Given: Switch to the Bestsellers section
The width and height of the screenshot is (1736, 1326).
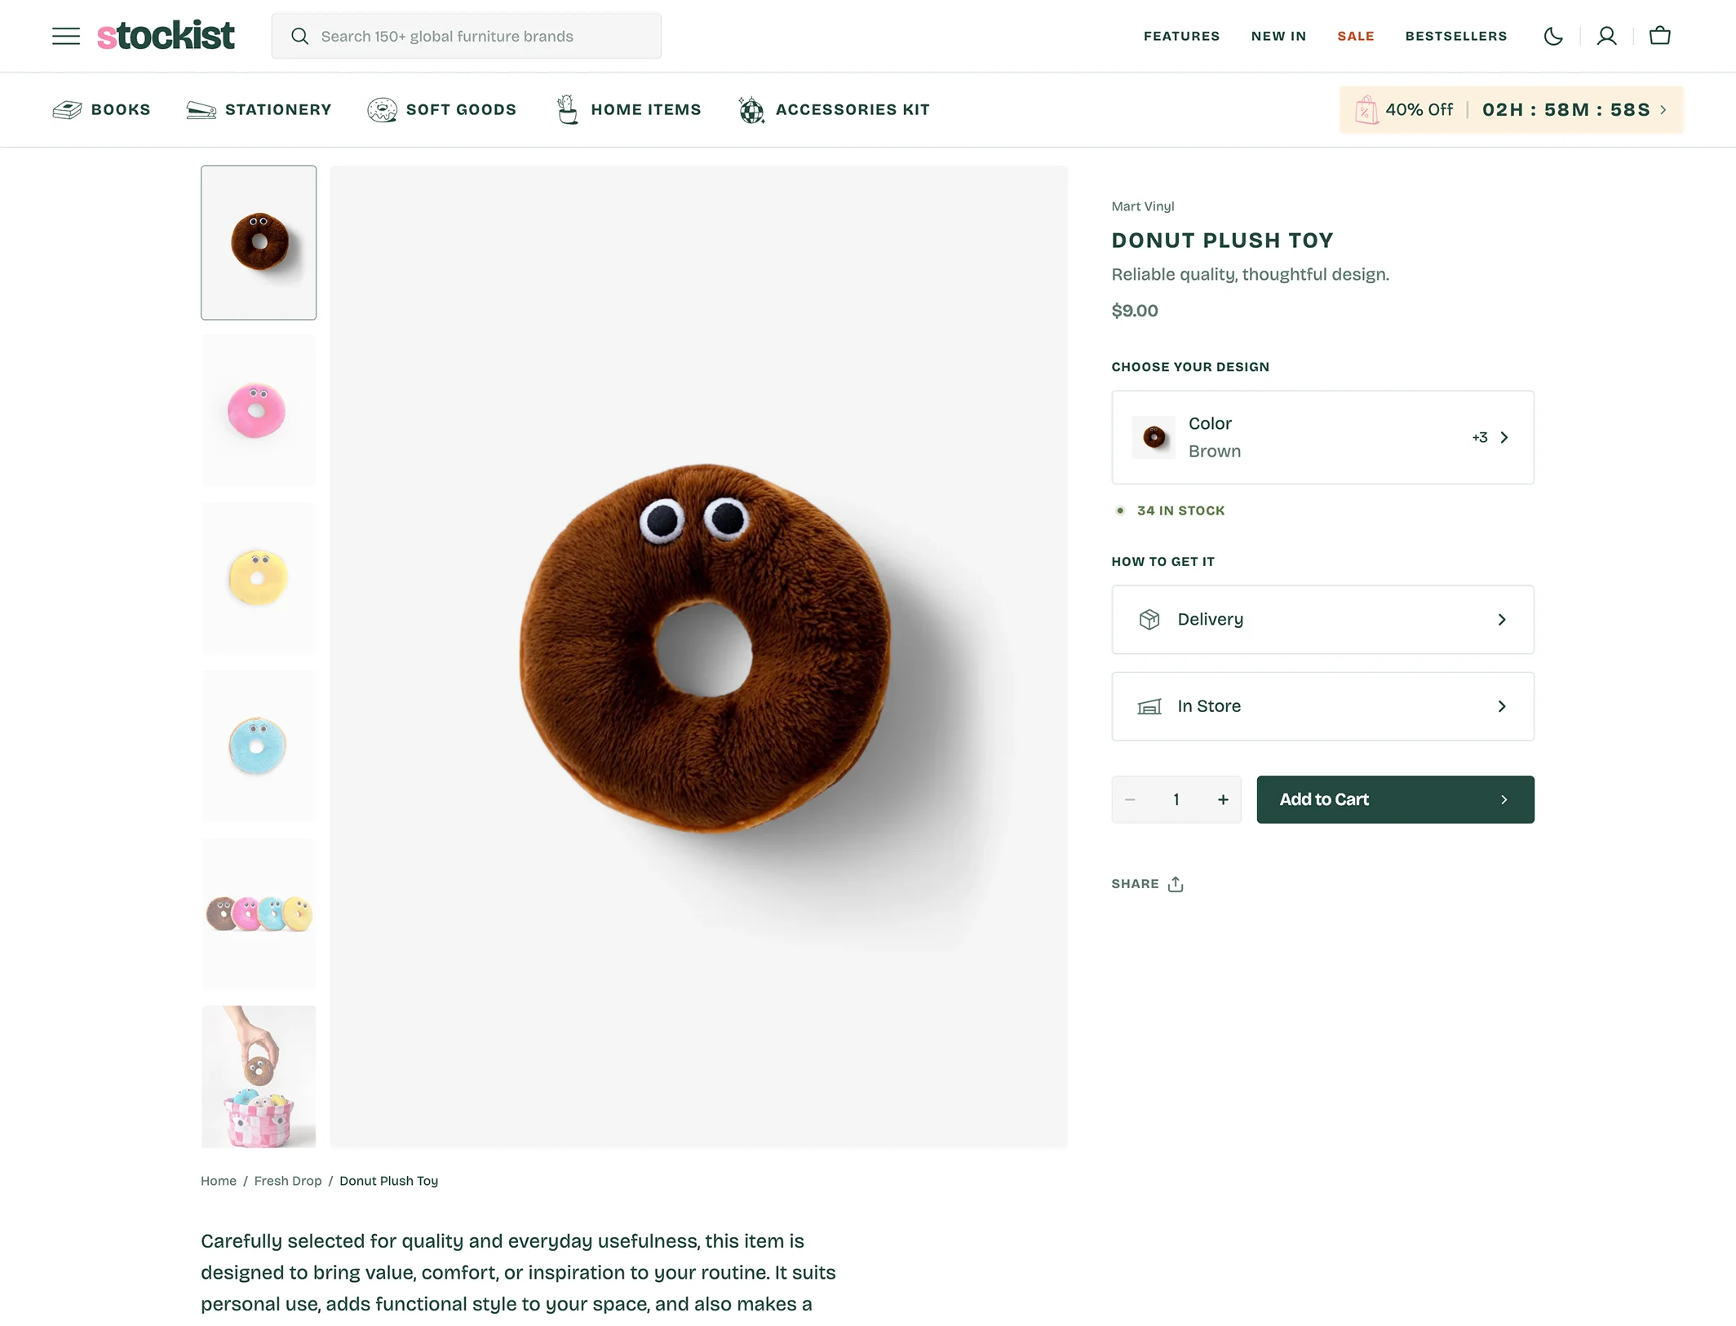Looking at the screenshot, I should click(x=1456, y=36).
